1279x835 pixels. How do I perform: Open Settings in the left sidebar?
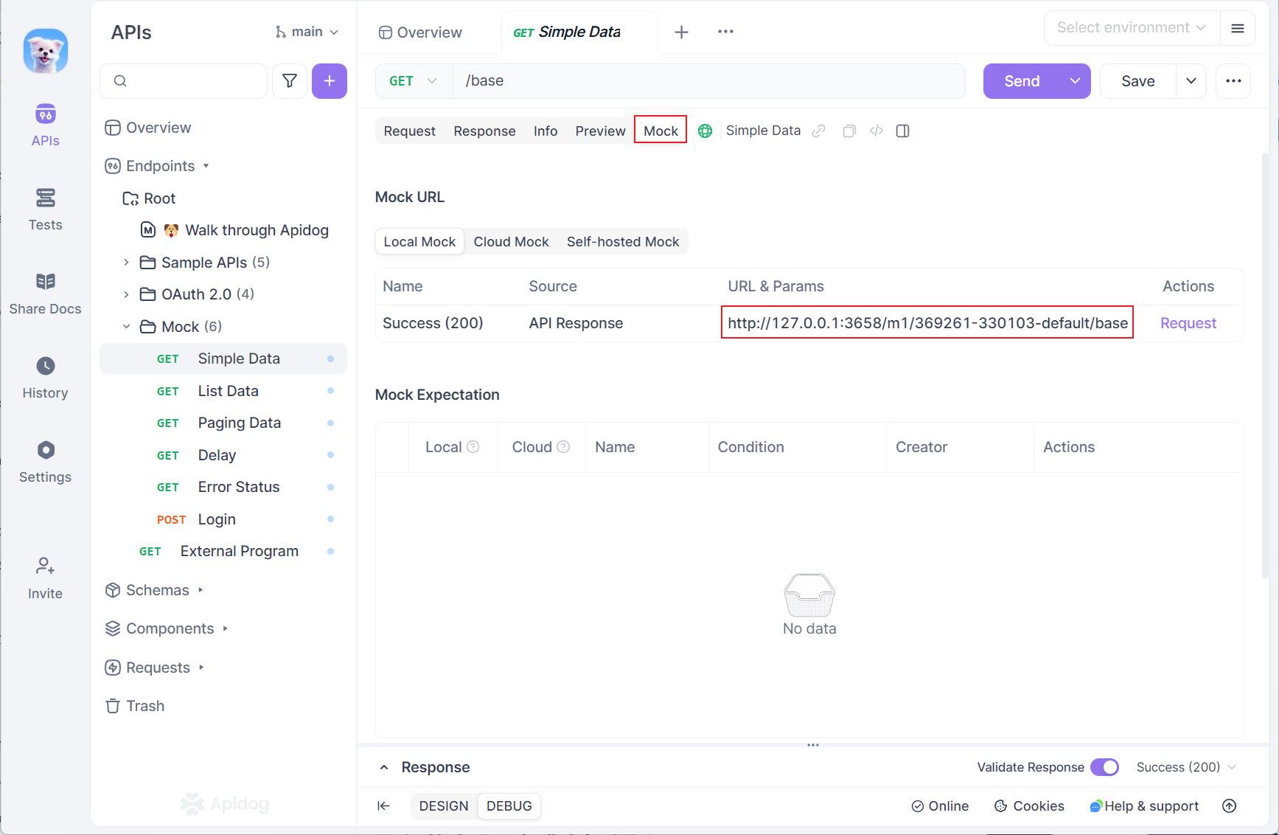[45, 461]
